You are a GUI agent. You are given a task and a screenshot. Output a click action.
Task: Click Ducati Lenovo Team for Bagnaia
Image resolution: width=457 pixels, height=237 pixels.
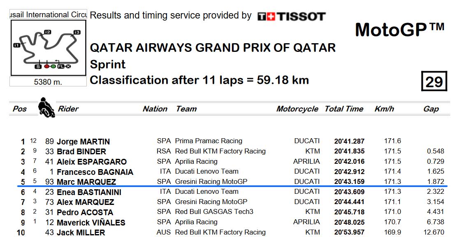[206, 172]
